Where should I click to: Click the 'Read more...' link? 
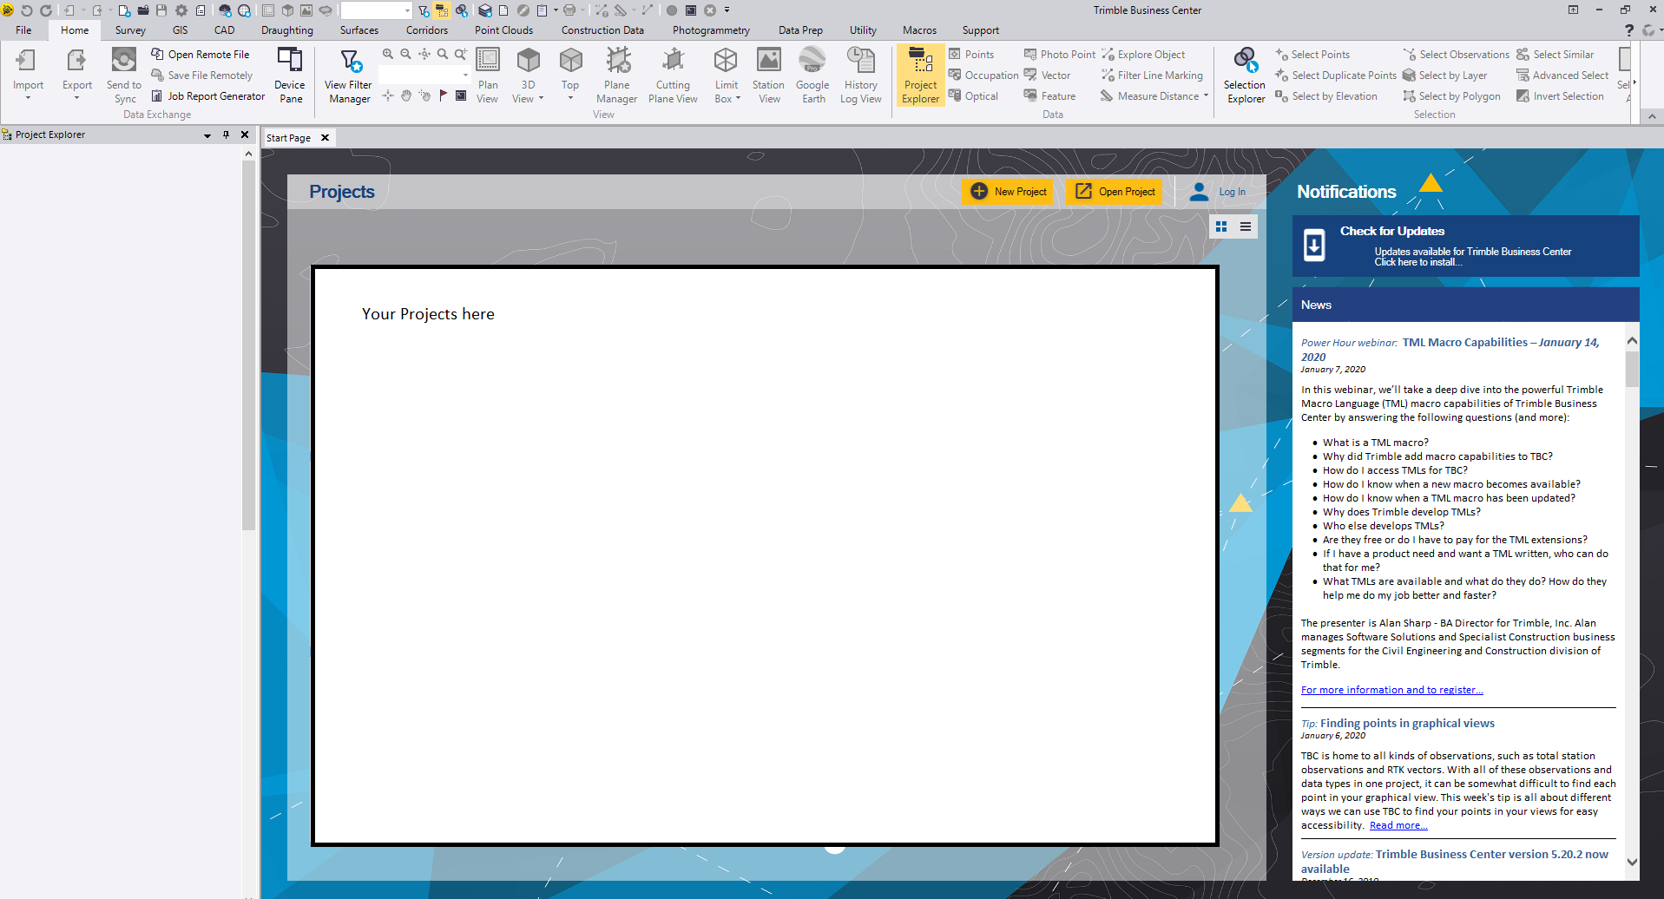pyautogui.click(x=1398, y=825)
